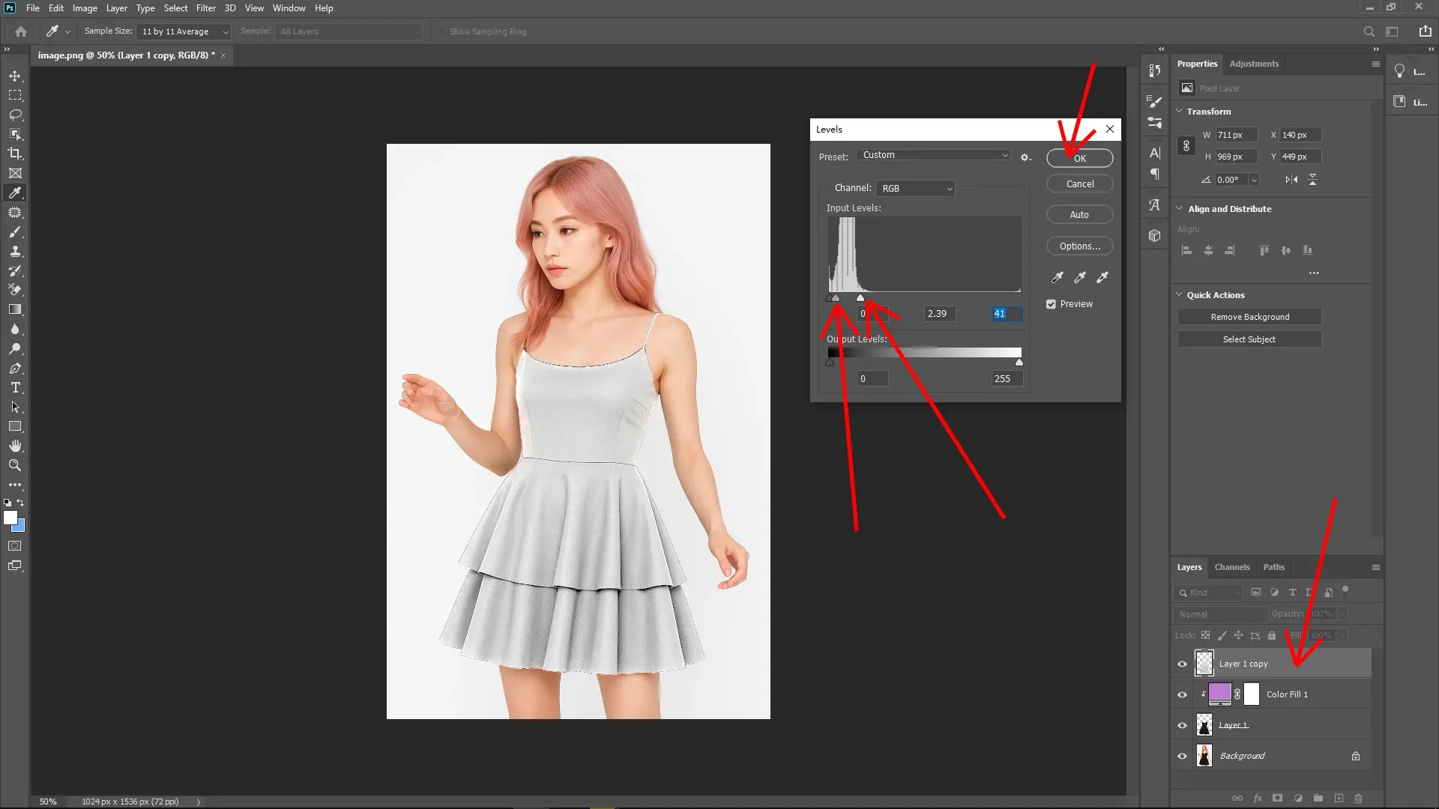Collapse the Transform section in Properties

tap(1178, 111)
